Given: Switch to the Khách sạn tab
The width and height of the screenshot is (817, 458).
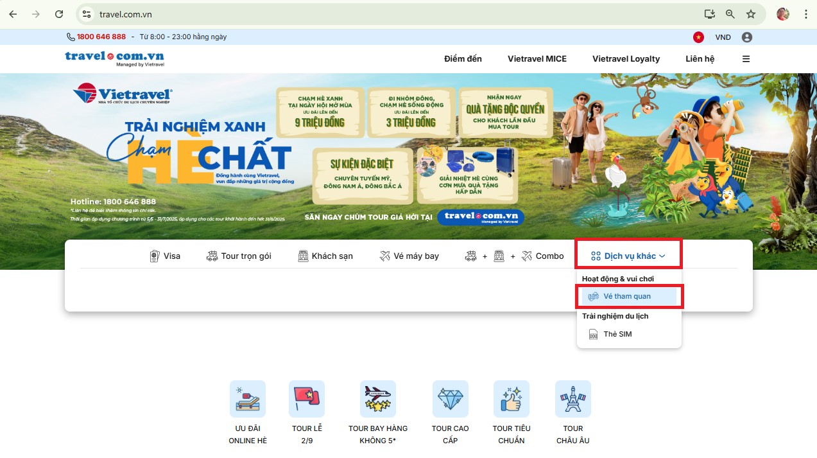Looking at the screenshot, I should pyautogui.click(x=326, y=256).
